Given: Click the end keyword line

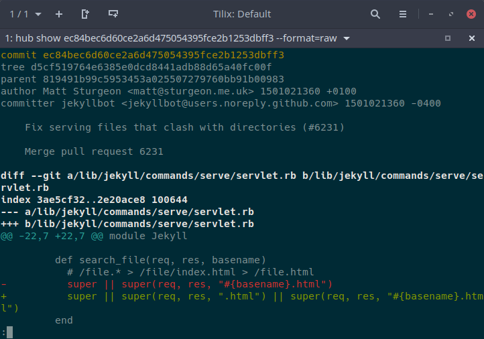Looking at the screenshot, I should pyautogui.click(x=64, y=320).
